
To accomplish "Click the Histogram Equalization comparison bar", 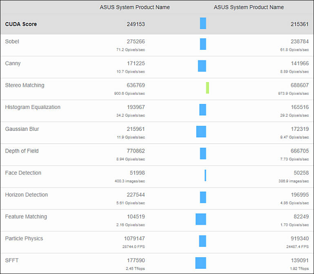I will pos(203,110).
